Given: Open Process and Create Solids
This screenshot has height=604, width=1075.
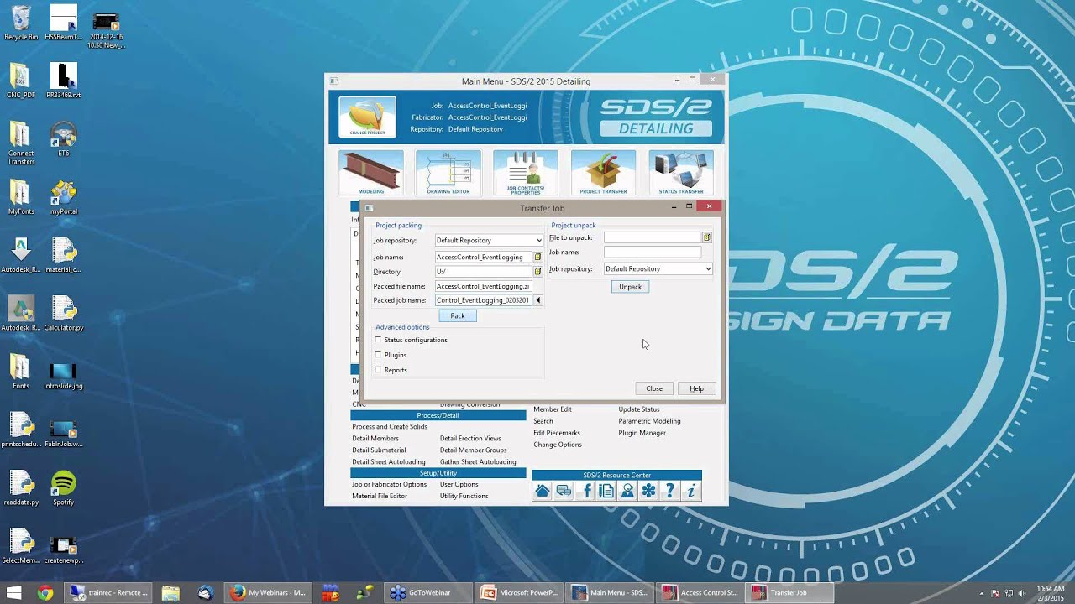Looking at the screenshot, I should [x=390, y=427].
